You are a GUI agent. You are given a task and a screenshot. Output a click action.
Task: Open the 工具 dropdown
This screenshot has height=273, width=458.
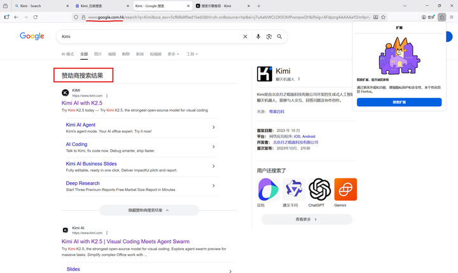pos(192,54)
